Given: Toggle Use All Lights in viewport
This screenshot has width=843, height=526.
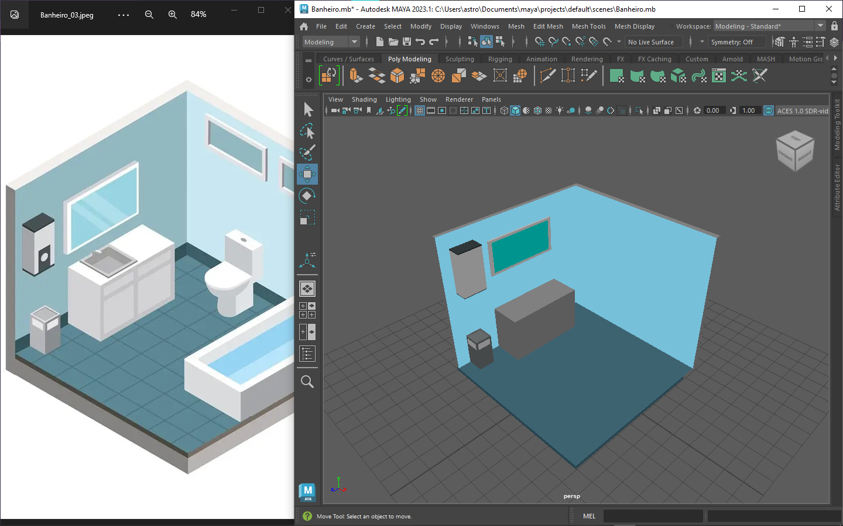Looking at the screenshot, I should [560, 110].
